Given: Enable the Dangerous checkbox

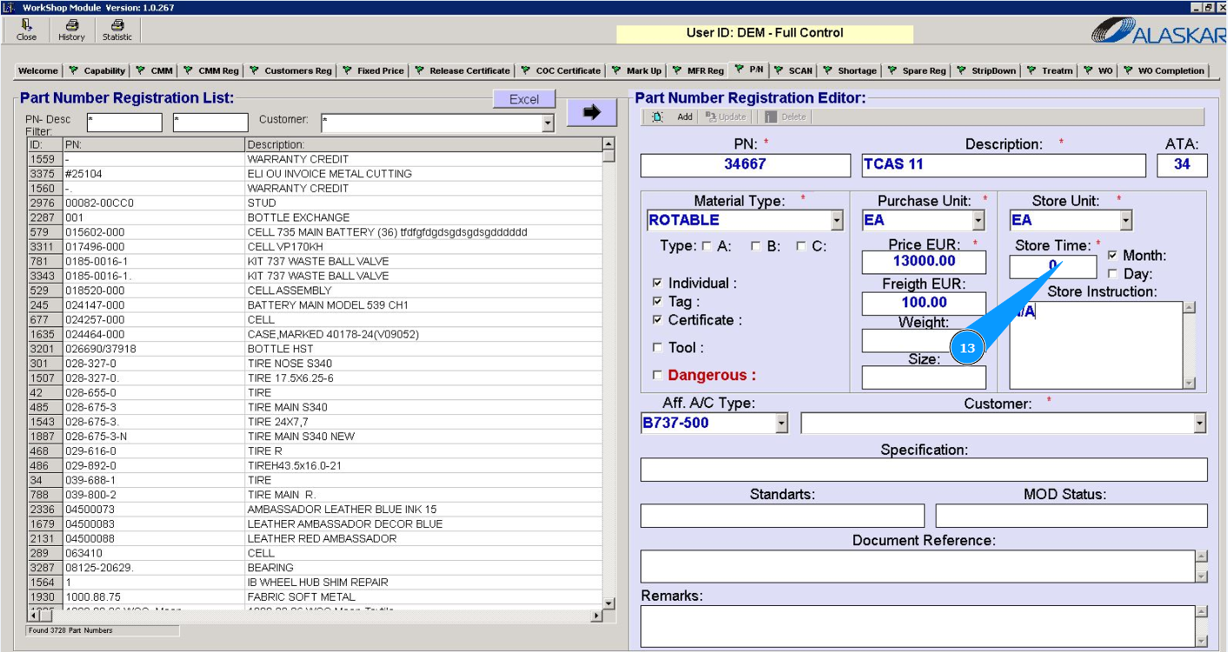Looking at the screenshot, I should pyautogui.click(x=657, y=376).
